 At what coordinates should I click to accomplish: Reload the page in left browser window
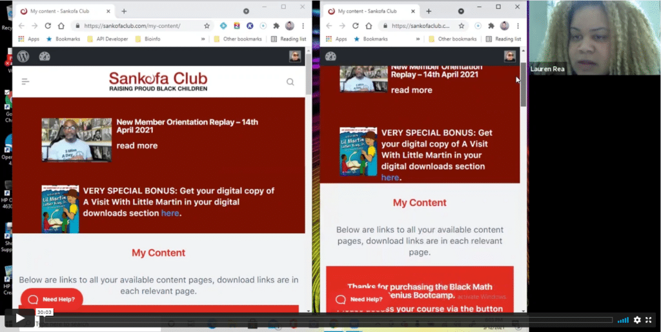point(48,26)
